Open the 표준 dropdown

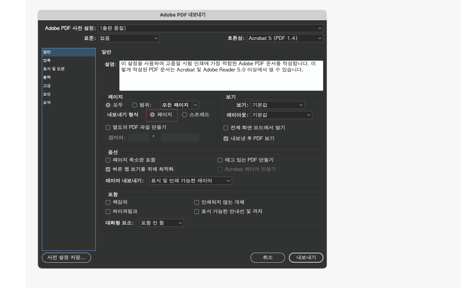click(129, 38)
